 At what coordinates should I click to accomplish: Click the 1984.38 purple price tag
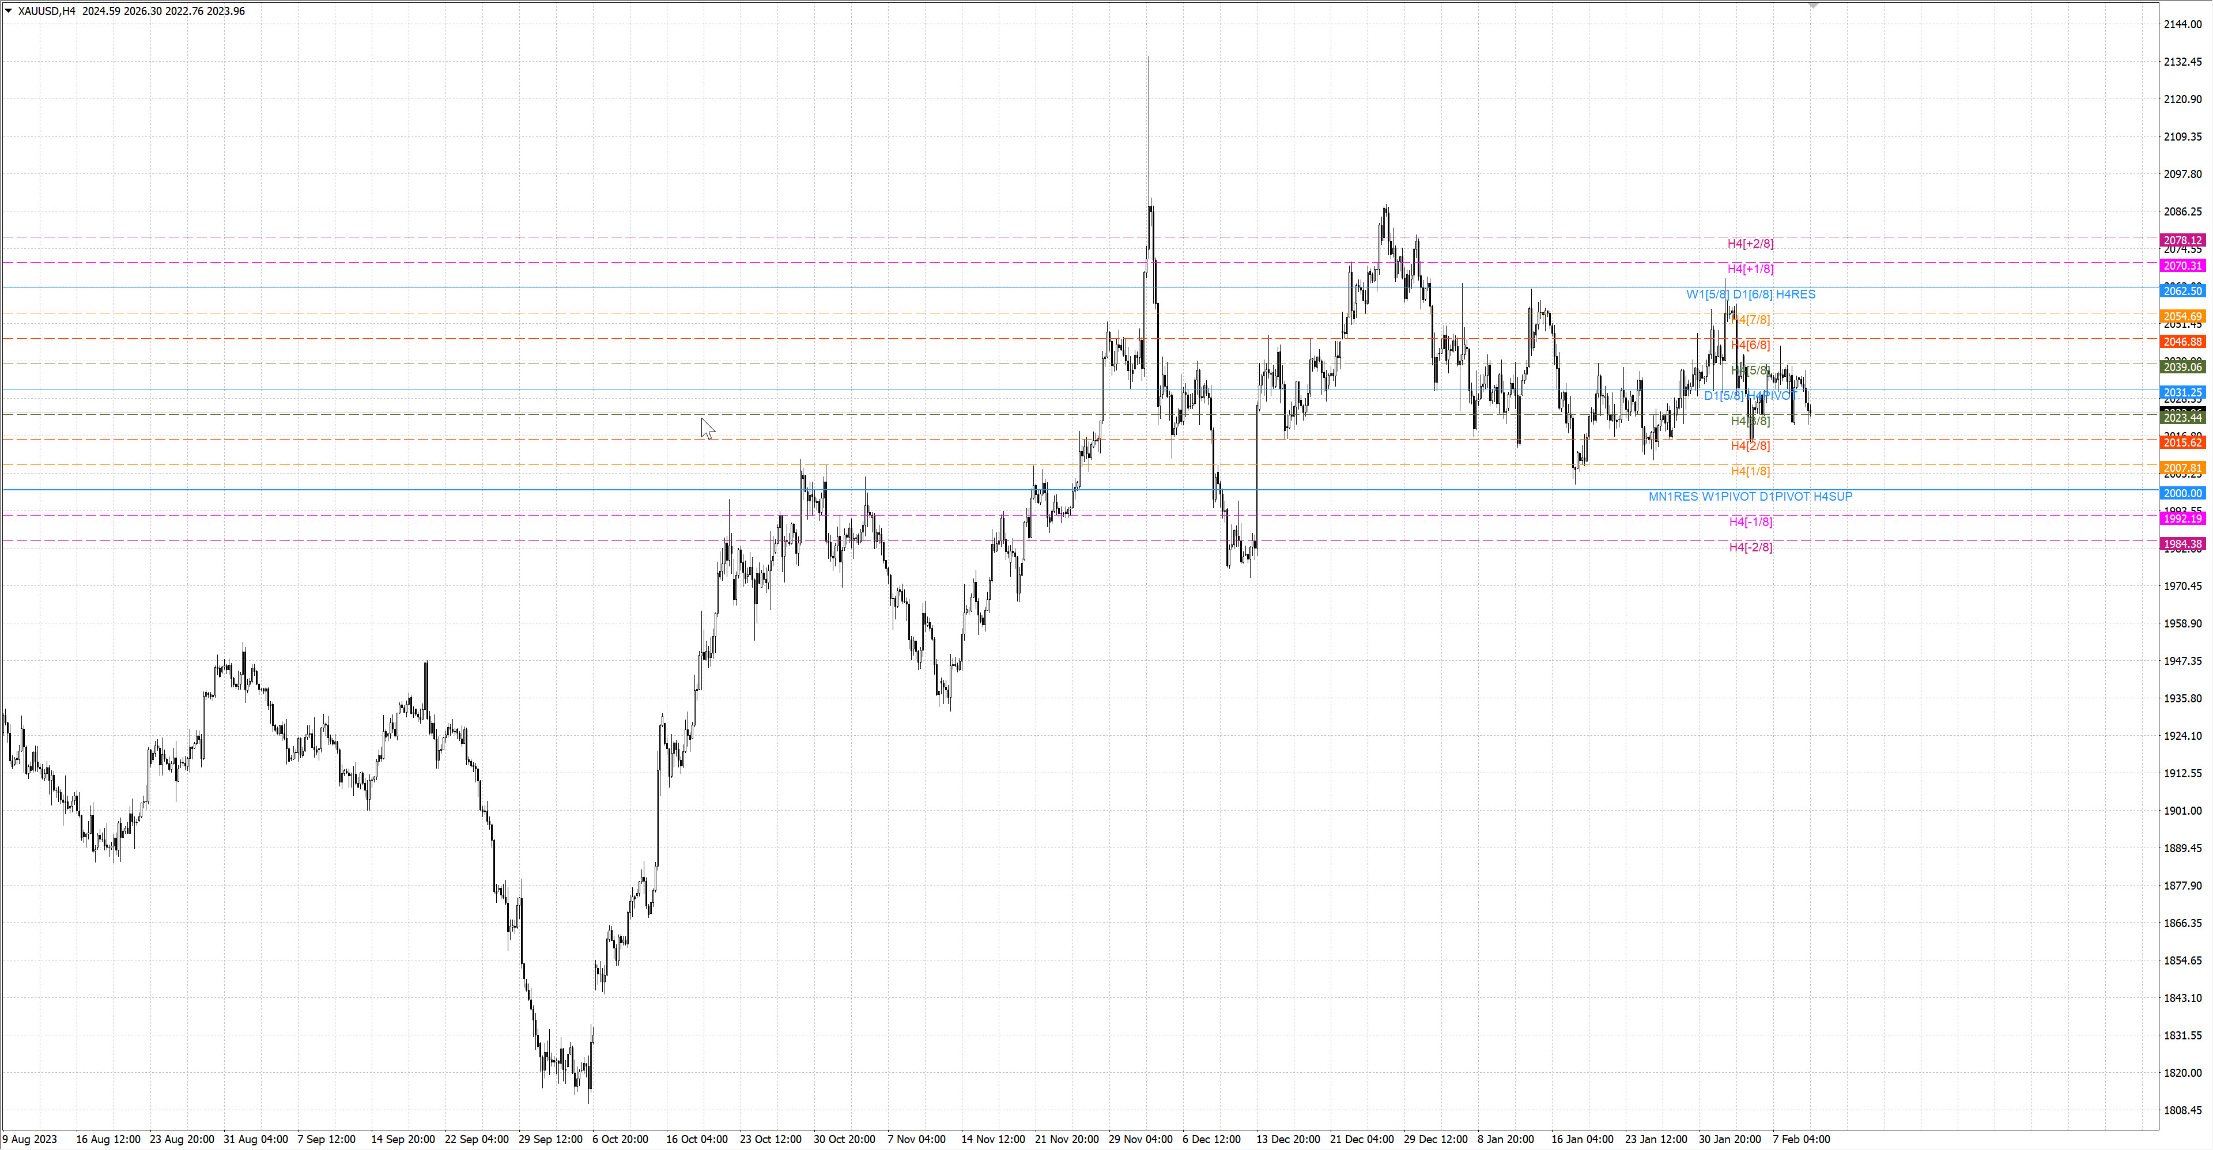click(2182, 544)
